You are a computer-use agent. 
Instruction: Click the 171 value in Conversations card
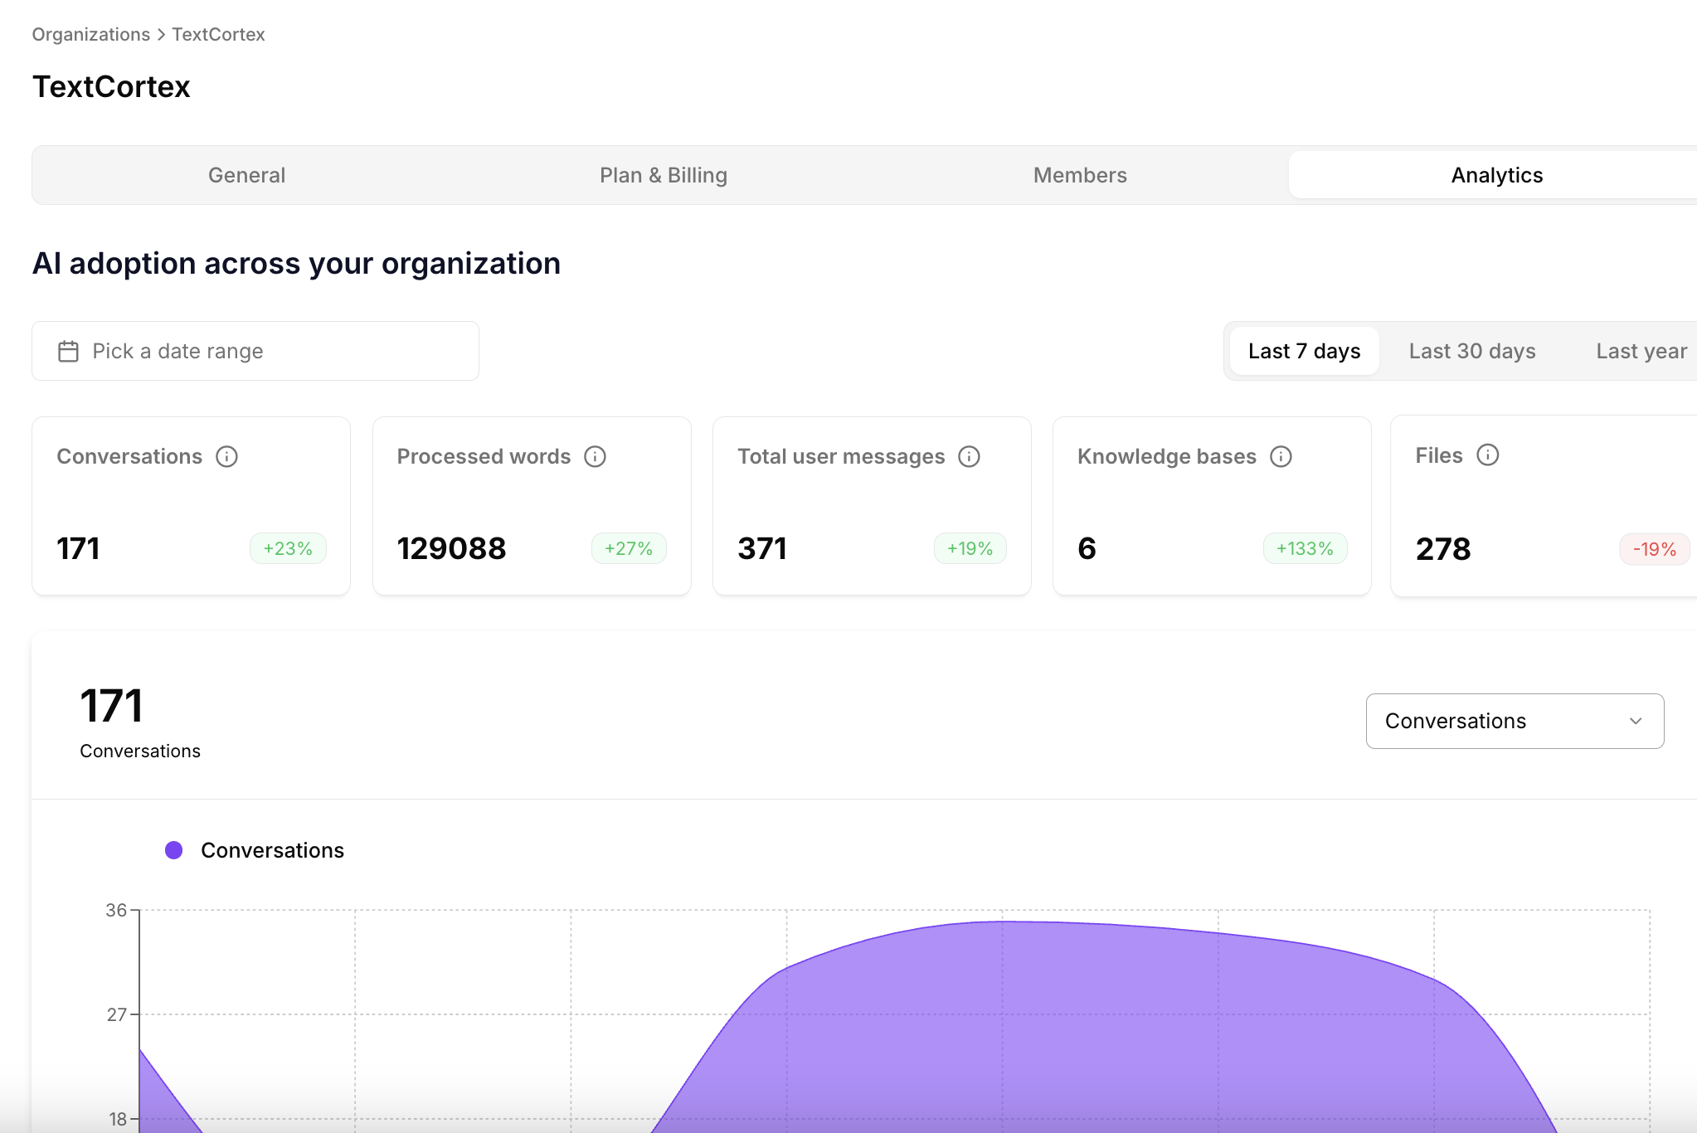coord(78,548)
